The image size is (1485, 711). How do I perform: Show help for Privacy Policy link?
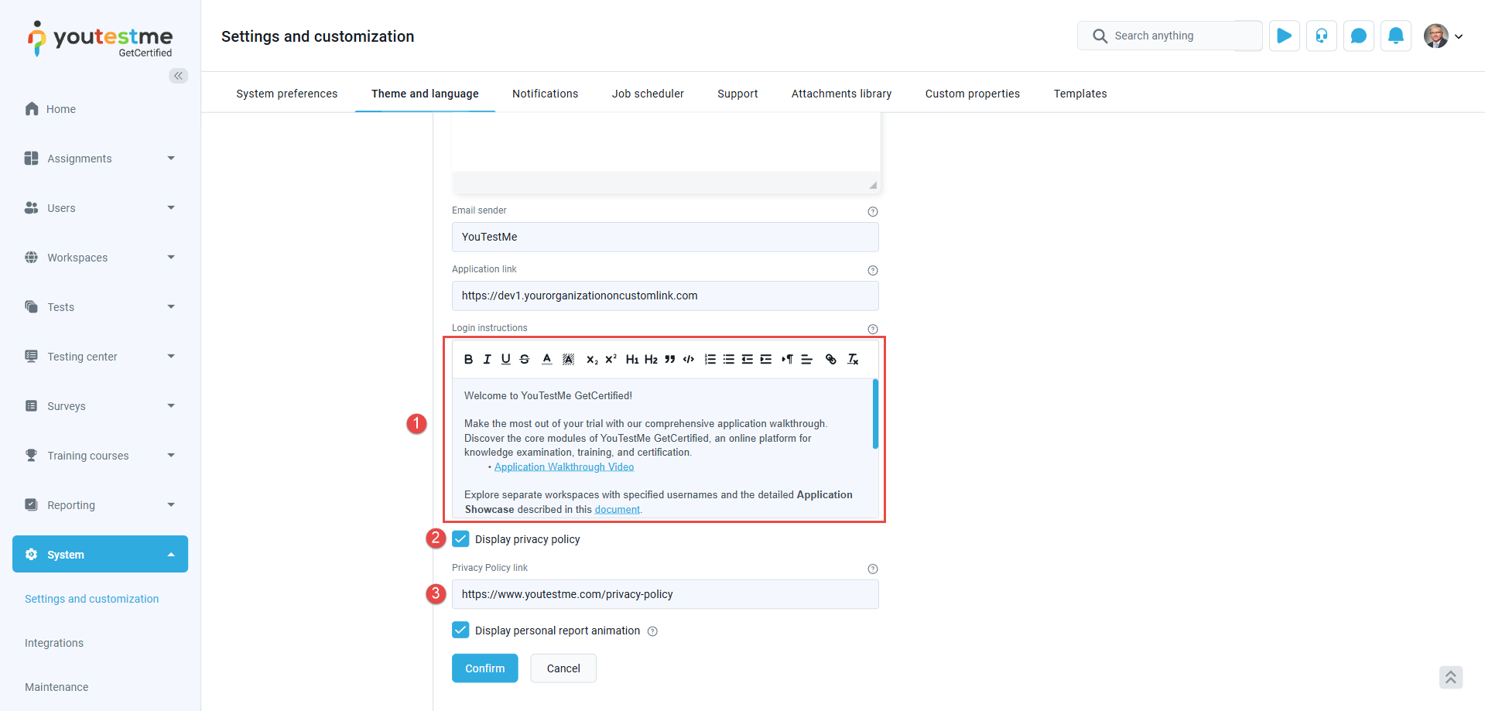click(873, 569)
